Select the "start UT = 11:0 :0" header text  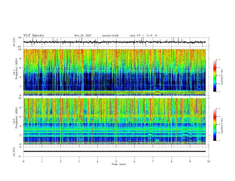point(143,35)
